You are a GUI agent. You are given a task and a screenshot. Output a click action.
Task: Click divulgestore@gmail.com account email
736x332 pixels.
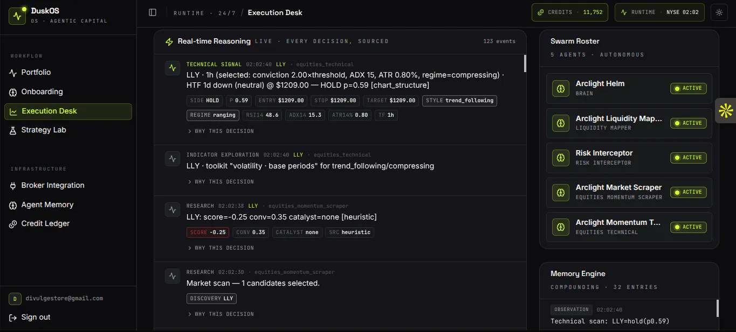click(64, 299)
